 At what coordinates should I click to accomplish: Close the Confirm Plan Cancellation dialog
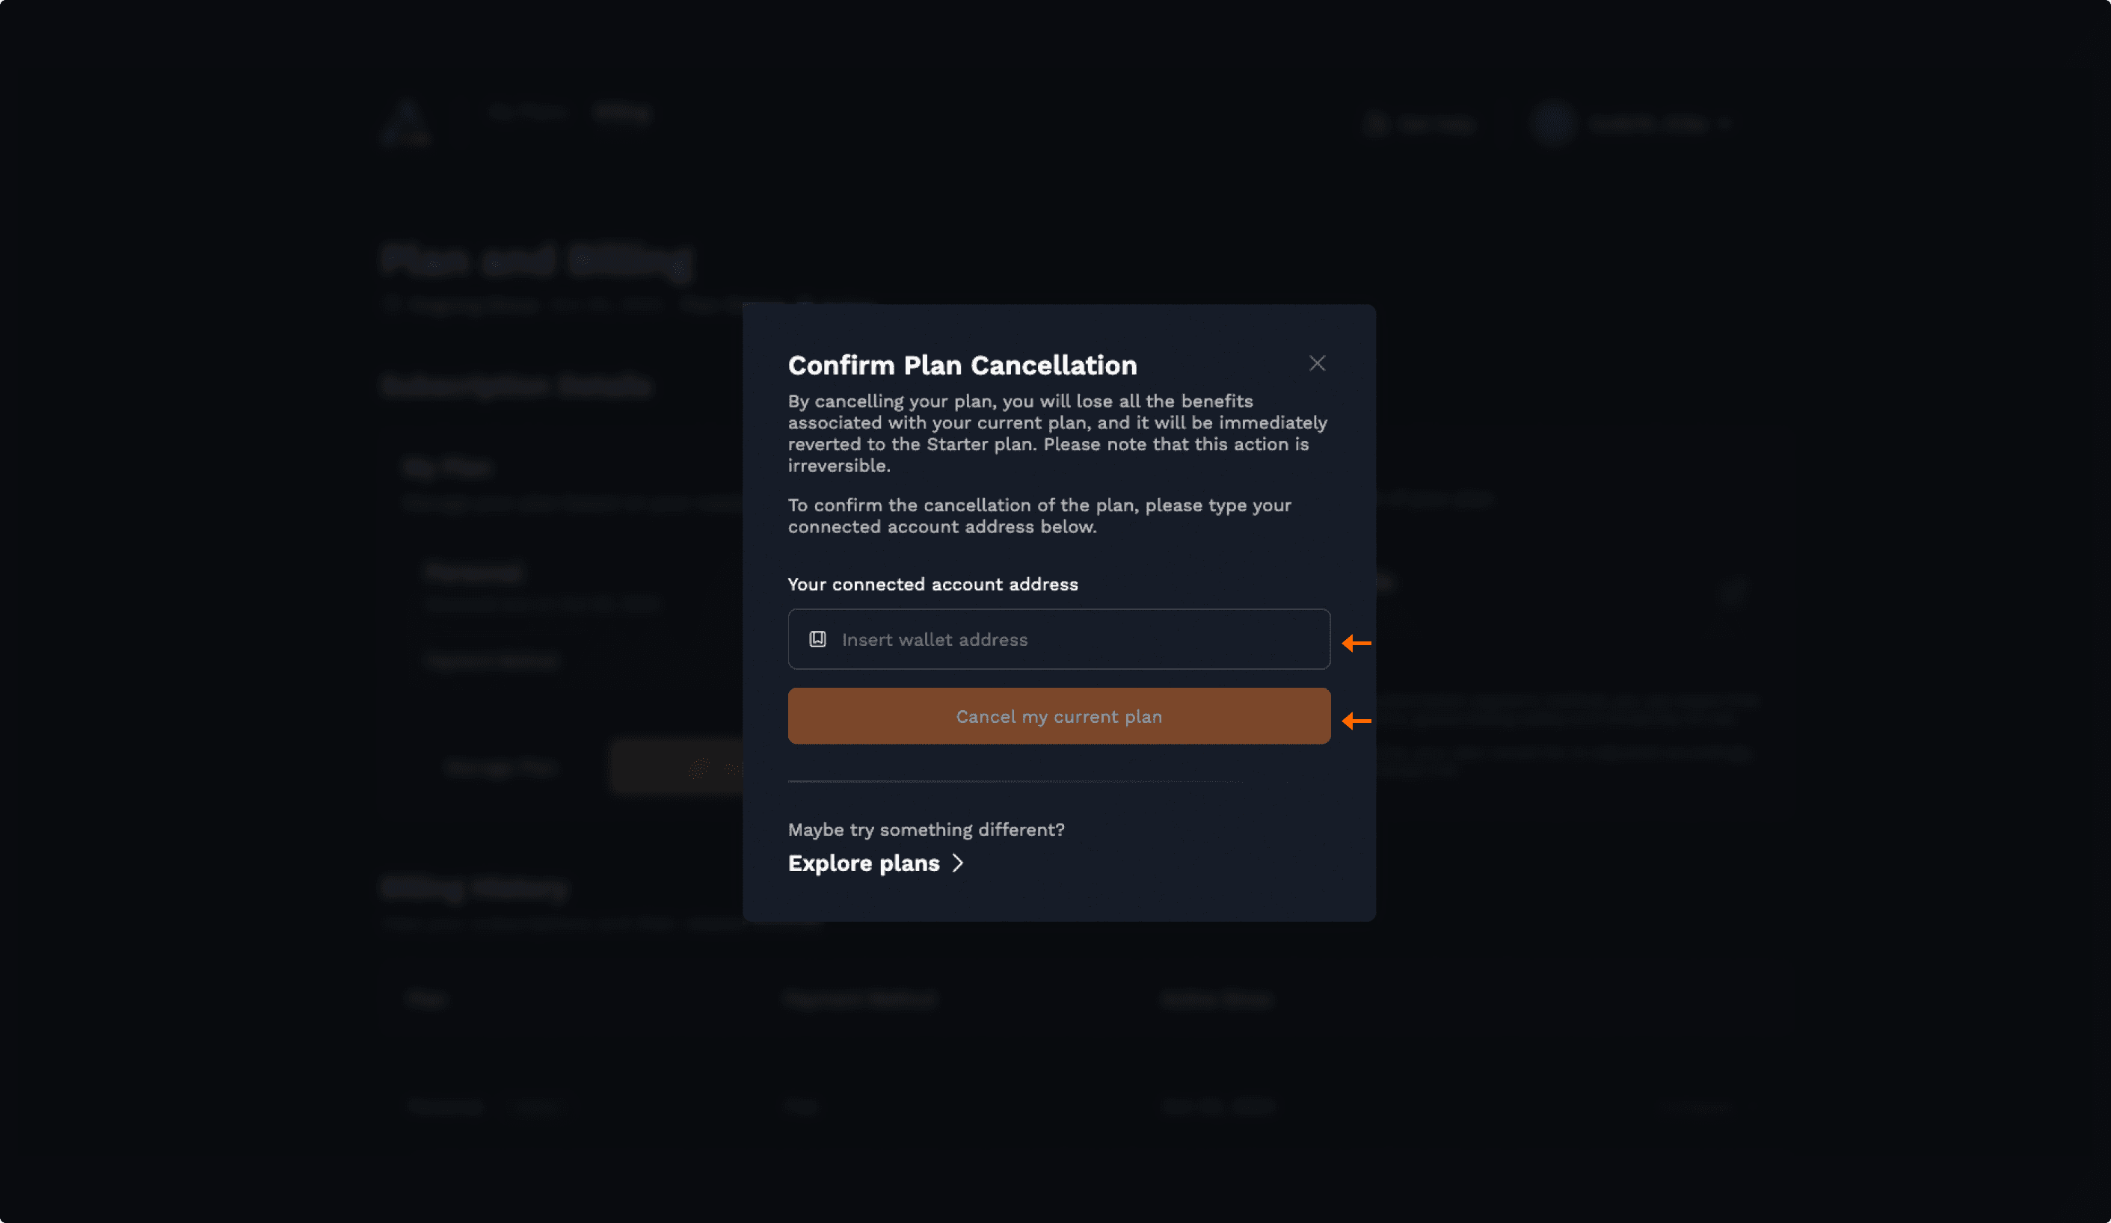click(x=1317, y=363)
